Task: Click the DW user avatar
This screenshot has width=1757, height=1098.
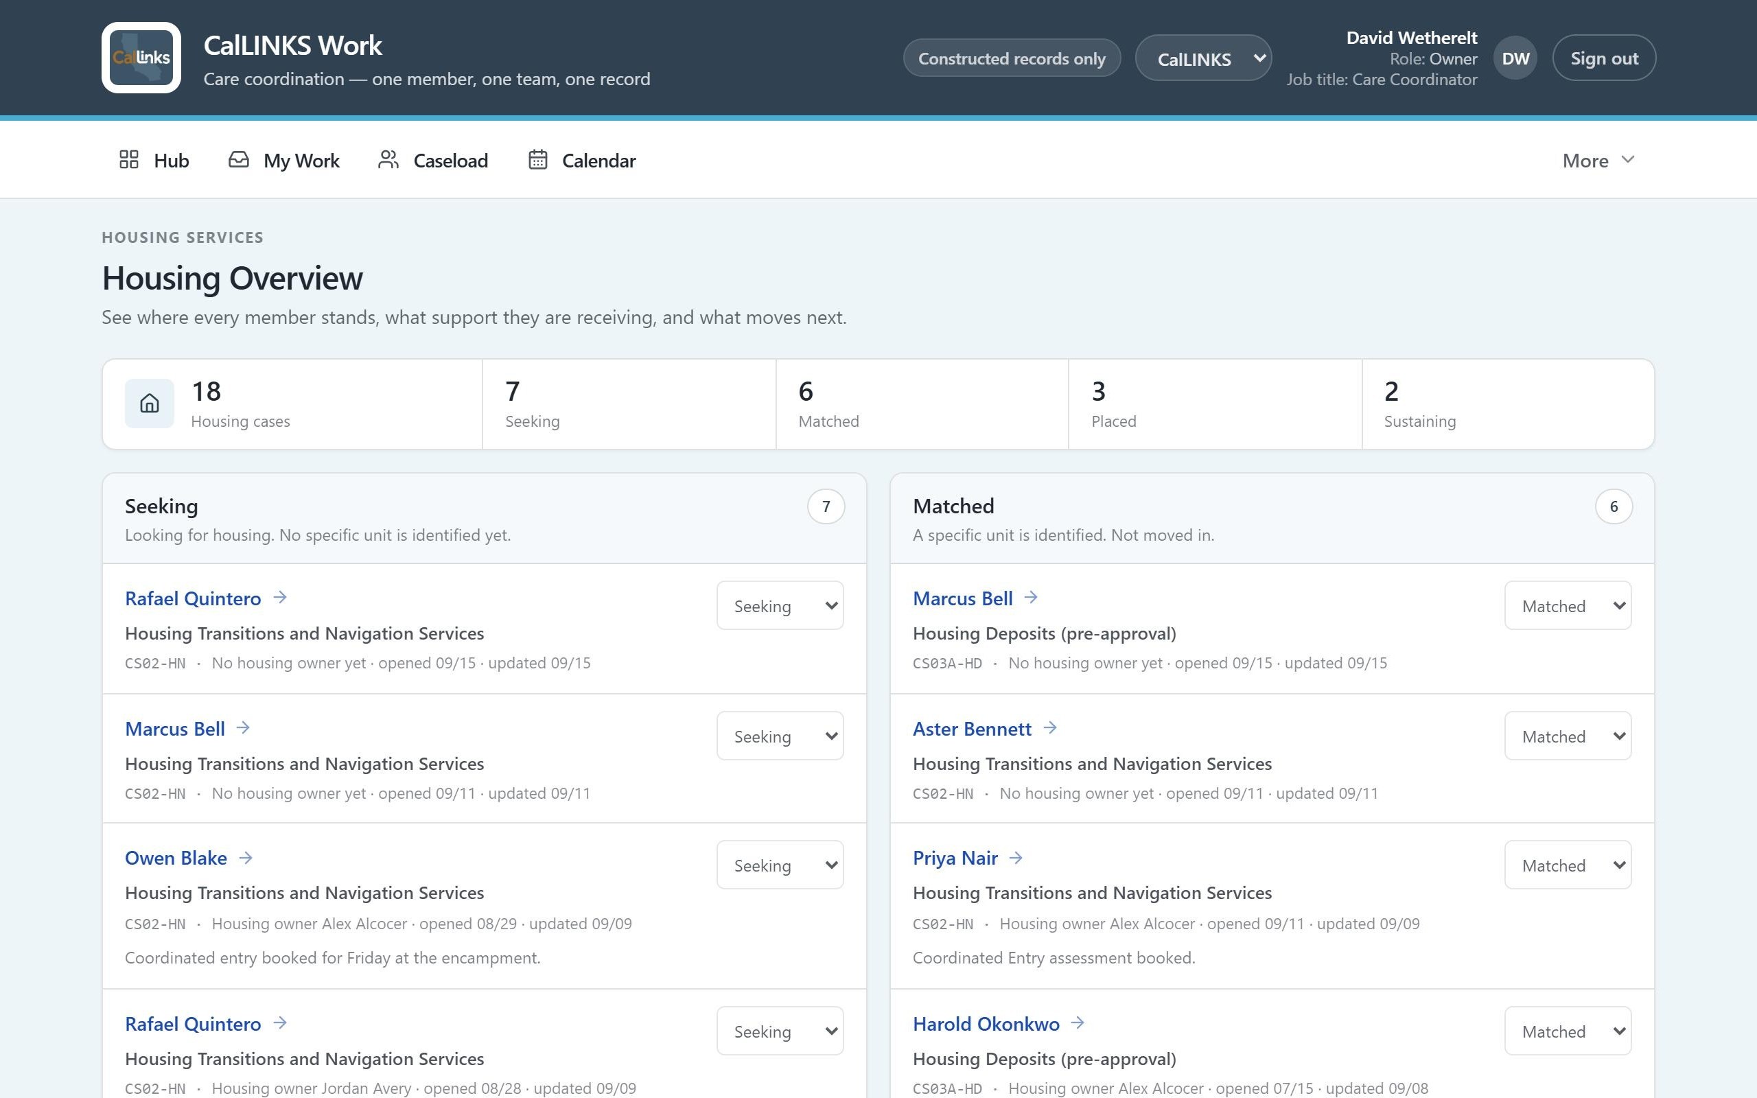Action: [x=1515, y=58]
